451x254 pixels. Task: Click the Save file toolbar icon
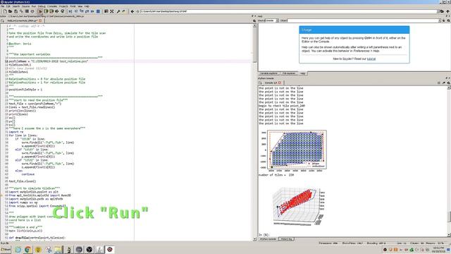point(16,11)
